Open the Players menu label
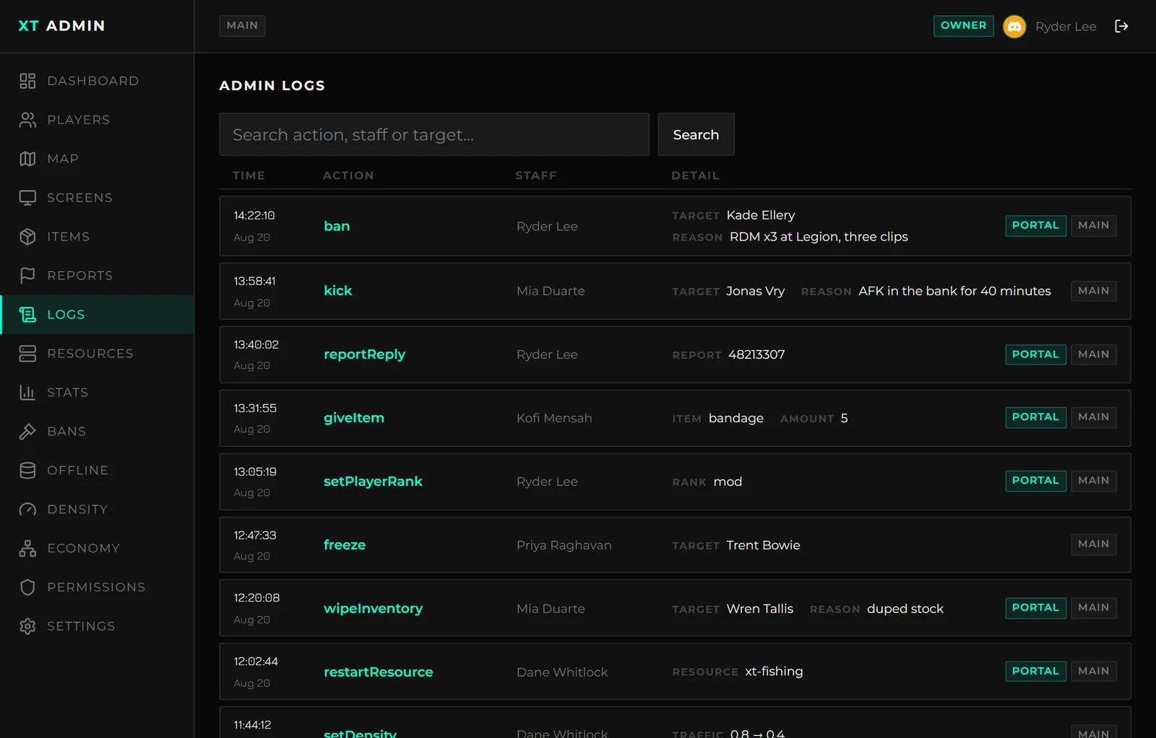Viewport: 1156px width, 738px height. pyautogui.click(x=79, y=120)
